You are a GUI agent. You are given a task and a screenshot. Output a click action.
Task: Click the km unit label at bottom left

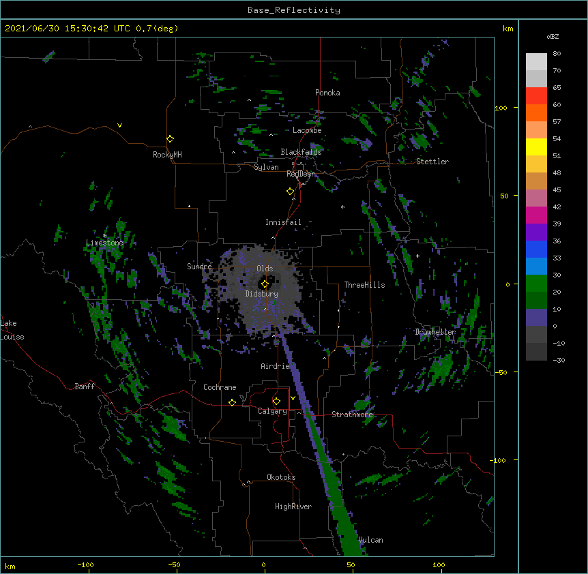(10, 566)
